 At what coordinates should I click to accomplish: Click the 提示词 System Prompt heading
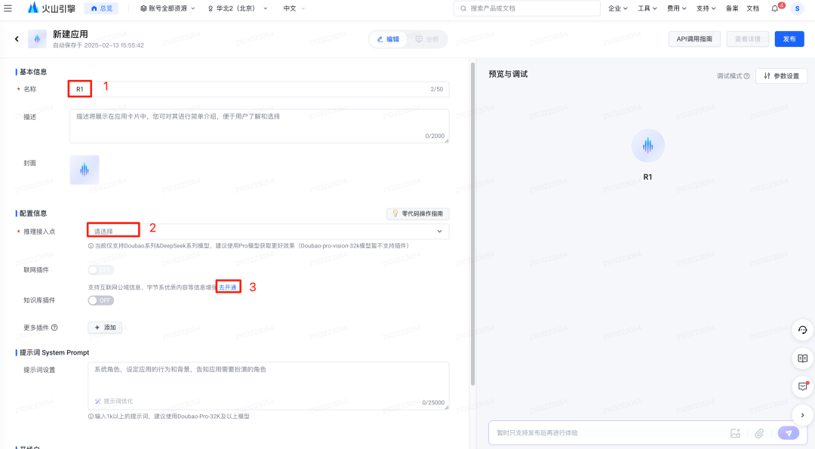tap(54, 352)
